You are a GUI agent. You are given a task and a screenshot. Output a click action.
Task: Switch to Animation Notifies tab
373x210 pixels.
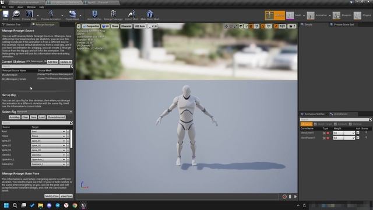314,114
